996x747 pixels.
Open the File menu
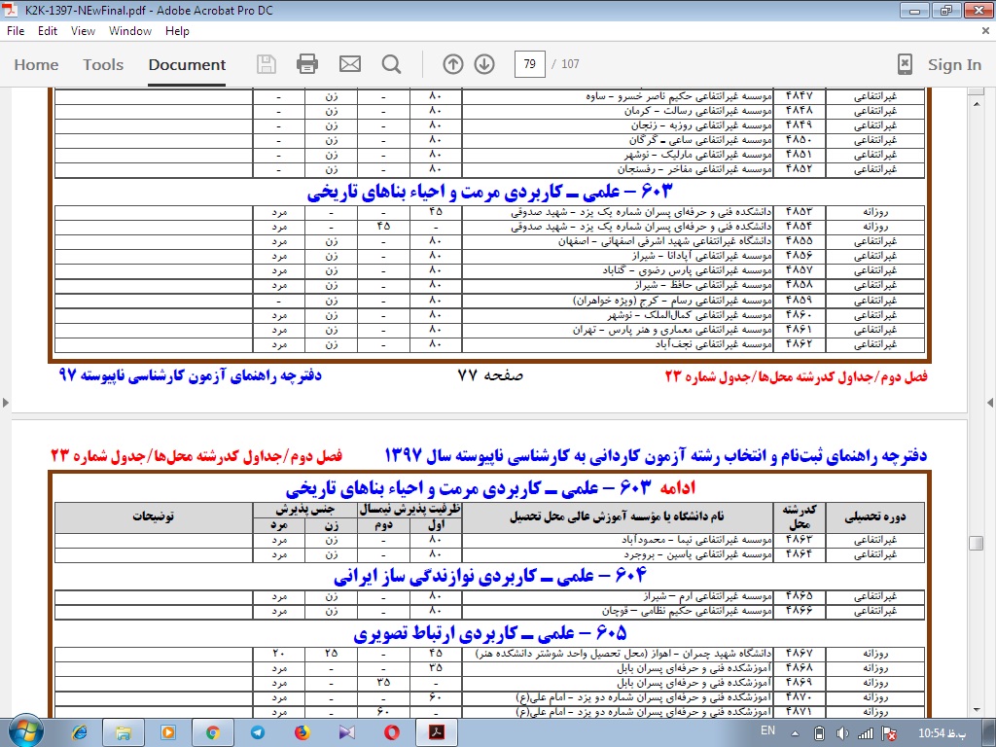coord(16,31)
